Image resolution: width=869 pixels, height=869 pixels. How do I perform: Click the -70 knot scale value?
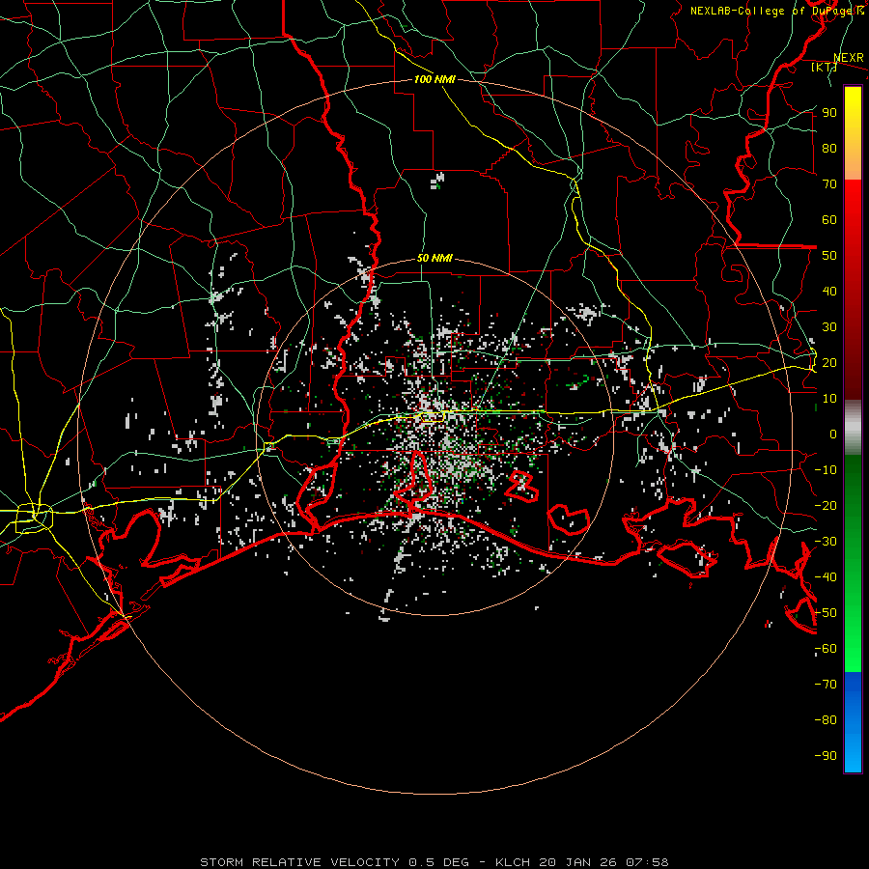826,685
